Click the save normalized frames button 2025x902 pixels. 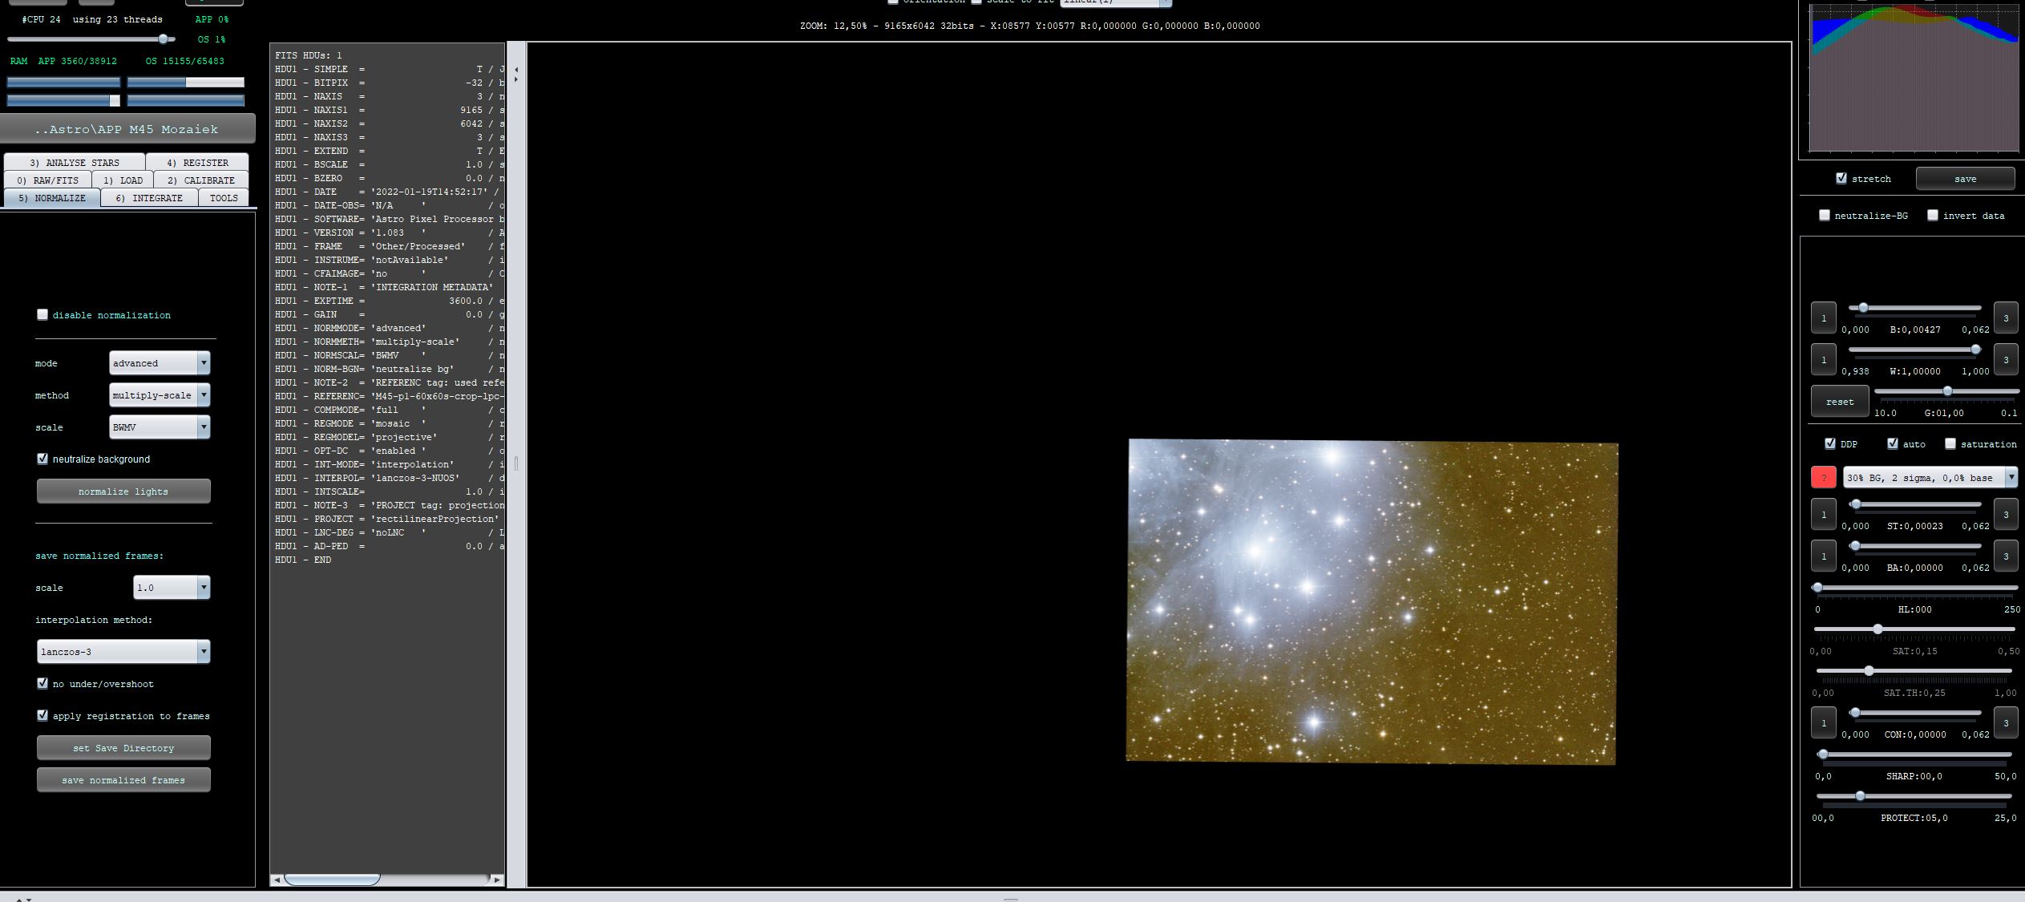(123, 780)
